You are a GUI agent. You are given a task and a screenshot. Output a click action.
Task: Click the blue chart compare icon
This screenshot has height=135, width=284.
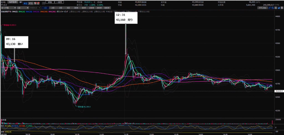pyautogui.click(x=279, y=8)
